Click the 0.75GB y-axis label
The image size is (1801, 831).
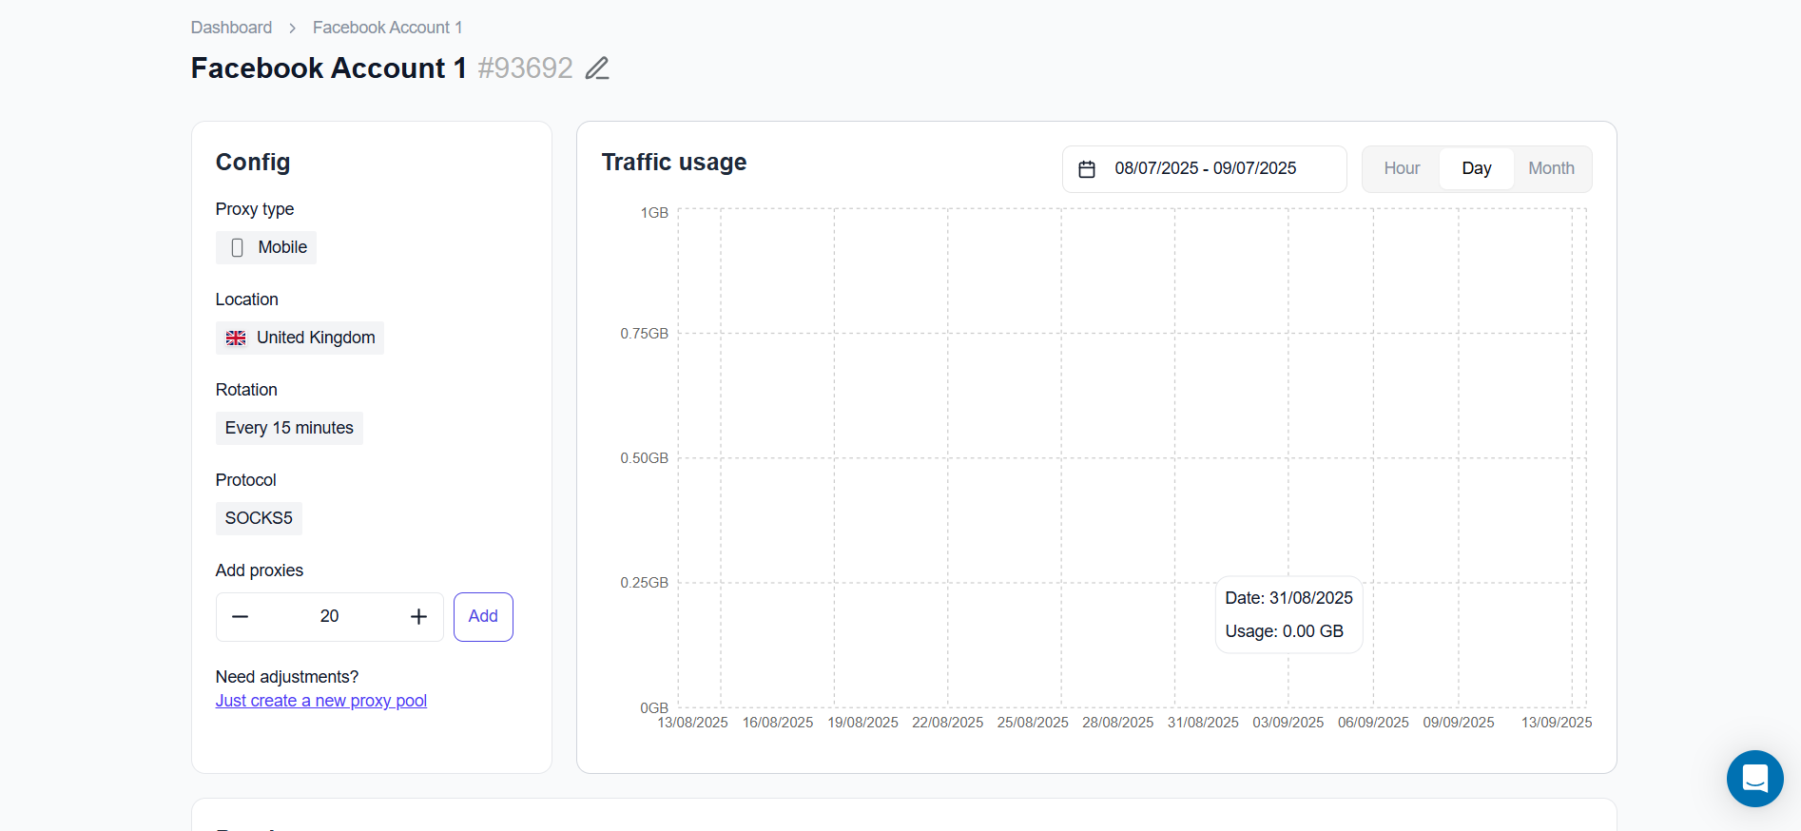[x=645, y=334]
